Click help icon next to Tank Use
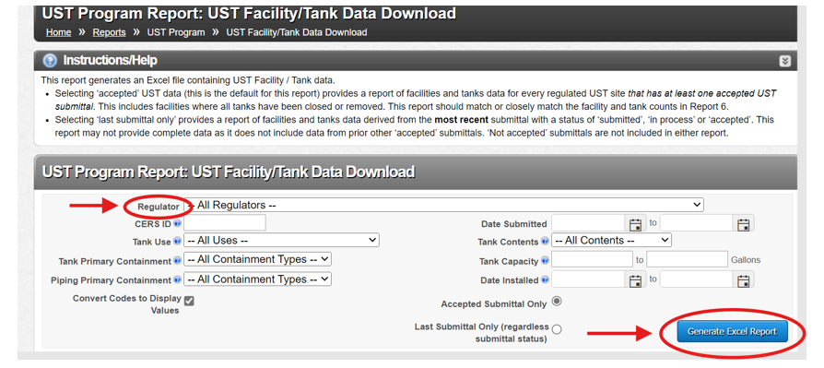This screenshot has width=824, height=368. tap(177, 242)
